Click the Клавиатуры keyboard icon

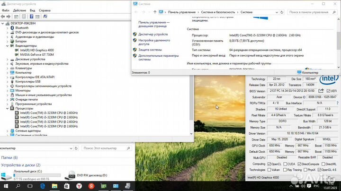tap(12, 68)
